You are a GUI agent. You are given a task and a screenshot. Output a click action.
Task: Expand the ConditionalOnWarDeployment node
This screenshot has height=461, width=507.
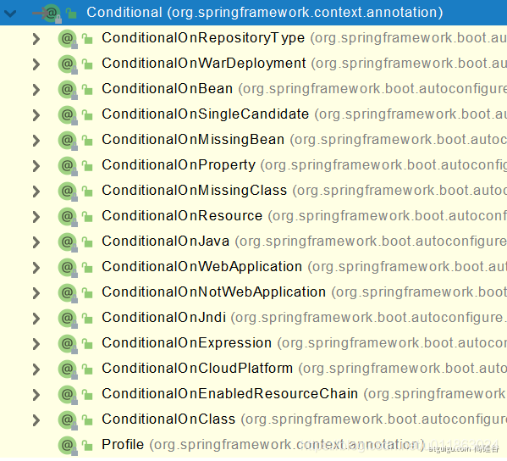click(36, 64)
